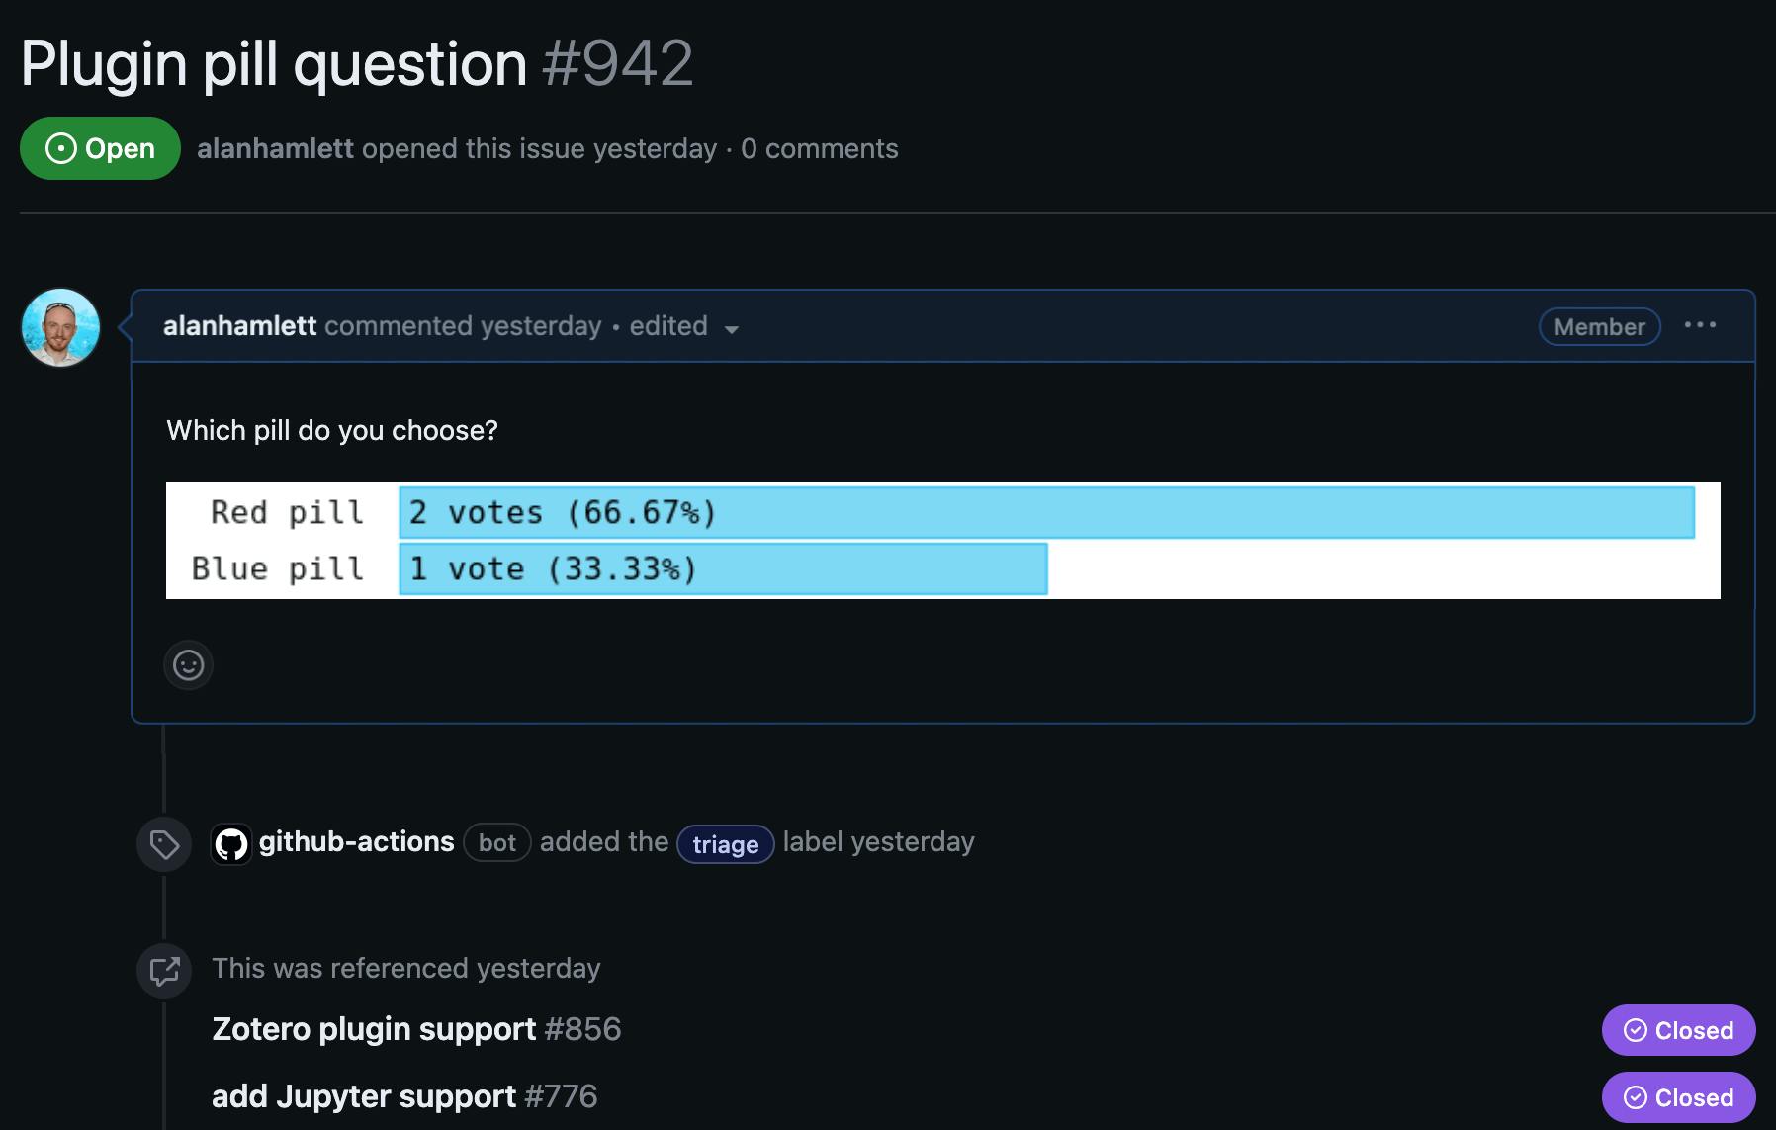Click alanhamlett username in comment header

239,326
